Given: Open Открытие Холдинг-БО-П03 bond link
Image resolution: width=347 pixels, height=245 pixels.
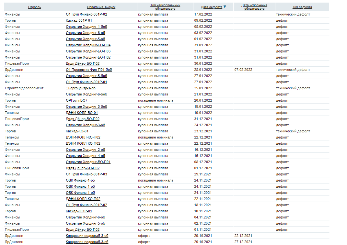Looking at the screenshot, I should tap(88, 51).
